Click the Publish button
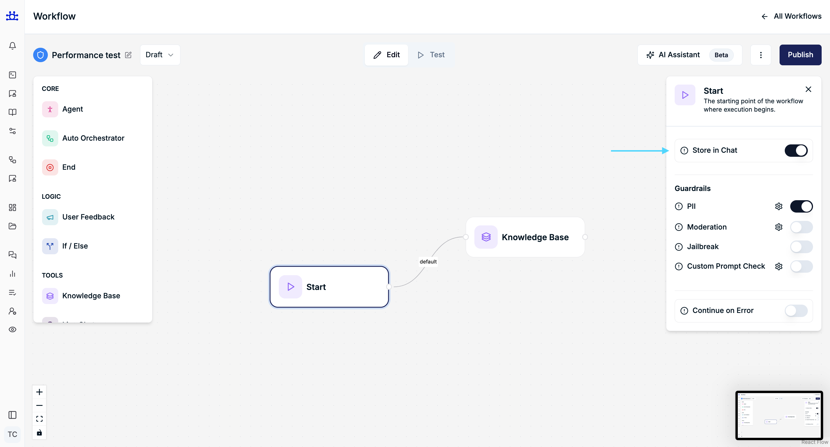The height and width of the screenshot is (447, 830). 800,55
